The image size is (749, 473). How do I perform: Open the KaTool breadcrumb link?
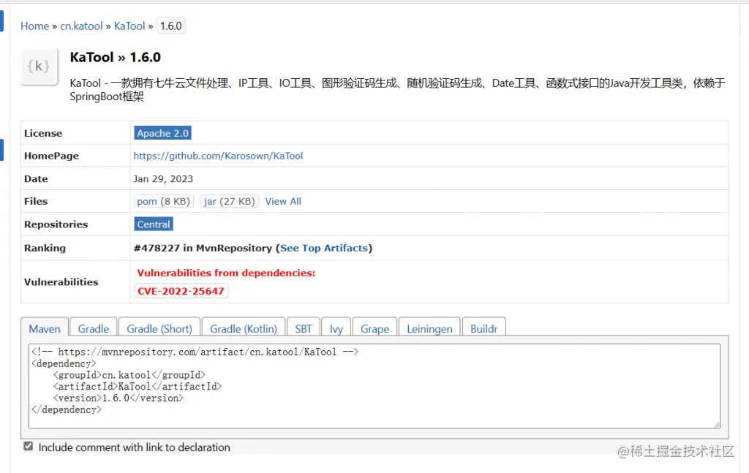(x=129, y=26)
